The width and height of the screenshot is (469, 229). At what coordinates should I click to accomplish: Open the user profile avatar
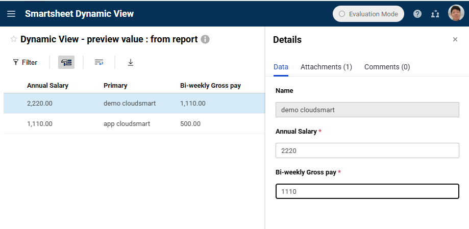coord(456,13)
